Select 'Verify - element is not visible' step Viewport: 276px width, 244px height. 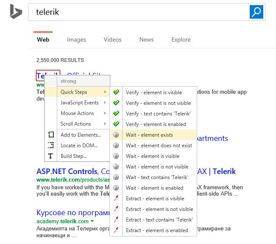[x=153, y=103]
